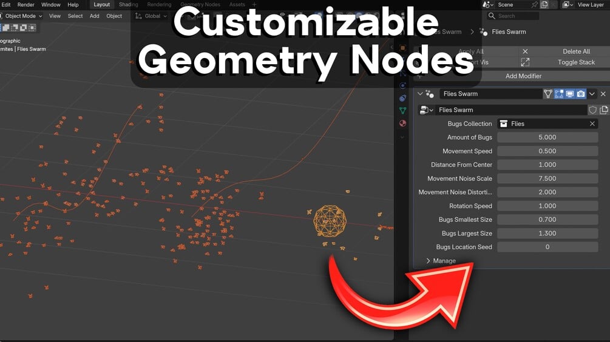The width and height of the screenshot is (610, 342).
Task: Switch to the Shading workspace tab
Action: [x=129, y=5]
